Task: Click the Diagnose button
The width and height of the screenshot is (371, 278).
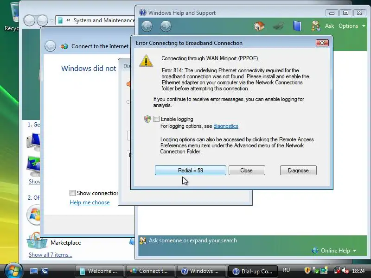Action: tap(298, 171)
